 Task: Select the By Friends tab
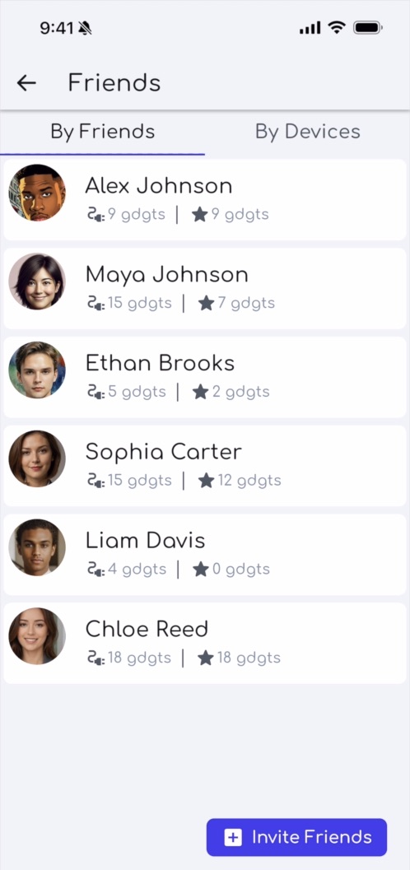click(x=103, y=132)
